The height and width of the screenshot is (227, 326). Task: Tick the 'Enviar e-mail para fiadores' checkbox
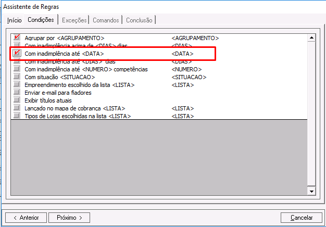coord(17,92)
